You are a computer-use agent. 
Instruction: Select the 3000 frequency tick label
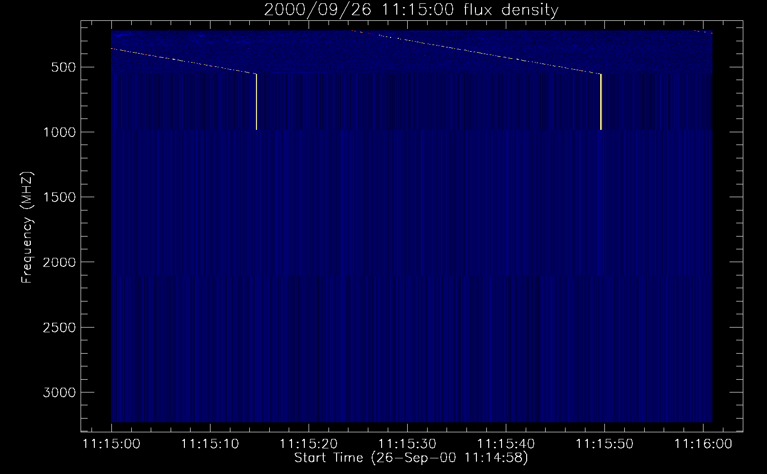click(59, 392)
